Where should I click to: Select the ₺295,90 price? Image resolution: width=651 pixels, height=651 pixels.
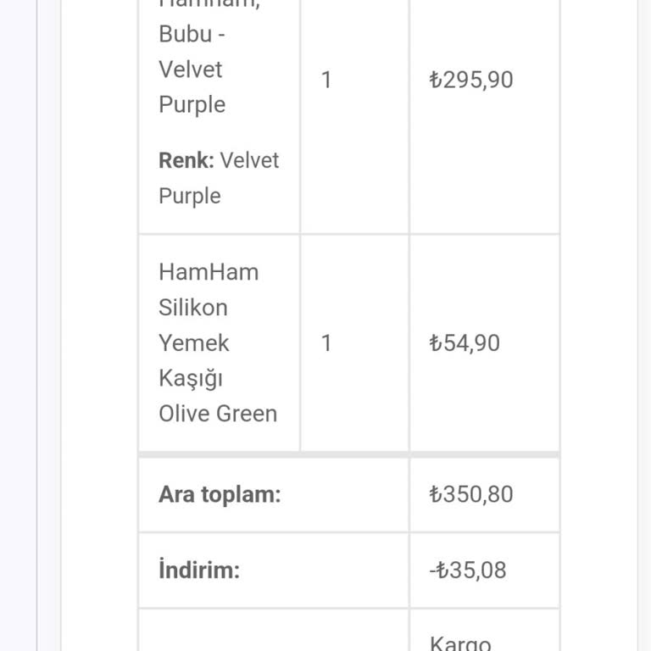[470, 80]
